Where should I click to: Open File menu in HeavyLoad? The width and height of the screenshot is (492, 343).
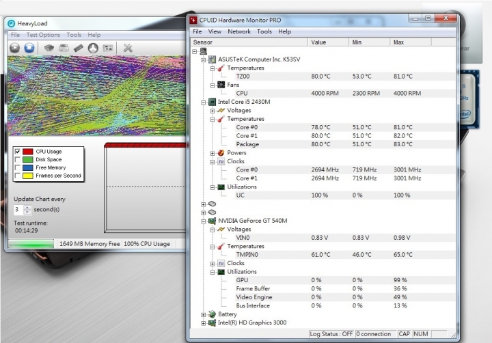(15, 35)
